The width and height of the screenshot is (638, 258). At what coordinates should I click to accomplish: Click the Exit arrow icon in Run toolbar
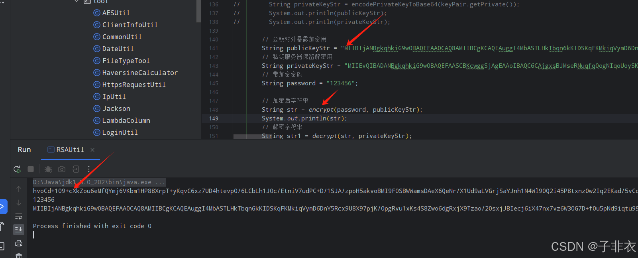(76, 169)
